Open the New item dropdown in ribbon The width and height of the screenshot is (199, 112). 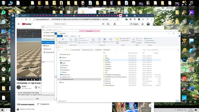tap(125, 39)
